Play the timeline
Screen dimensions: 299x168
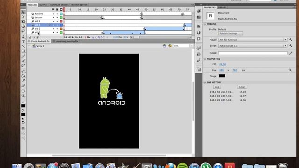tap(73, 37)
